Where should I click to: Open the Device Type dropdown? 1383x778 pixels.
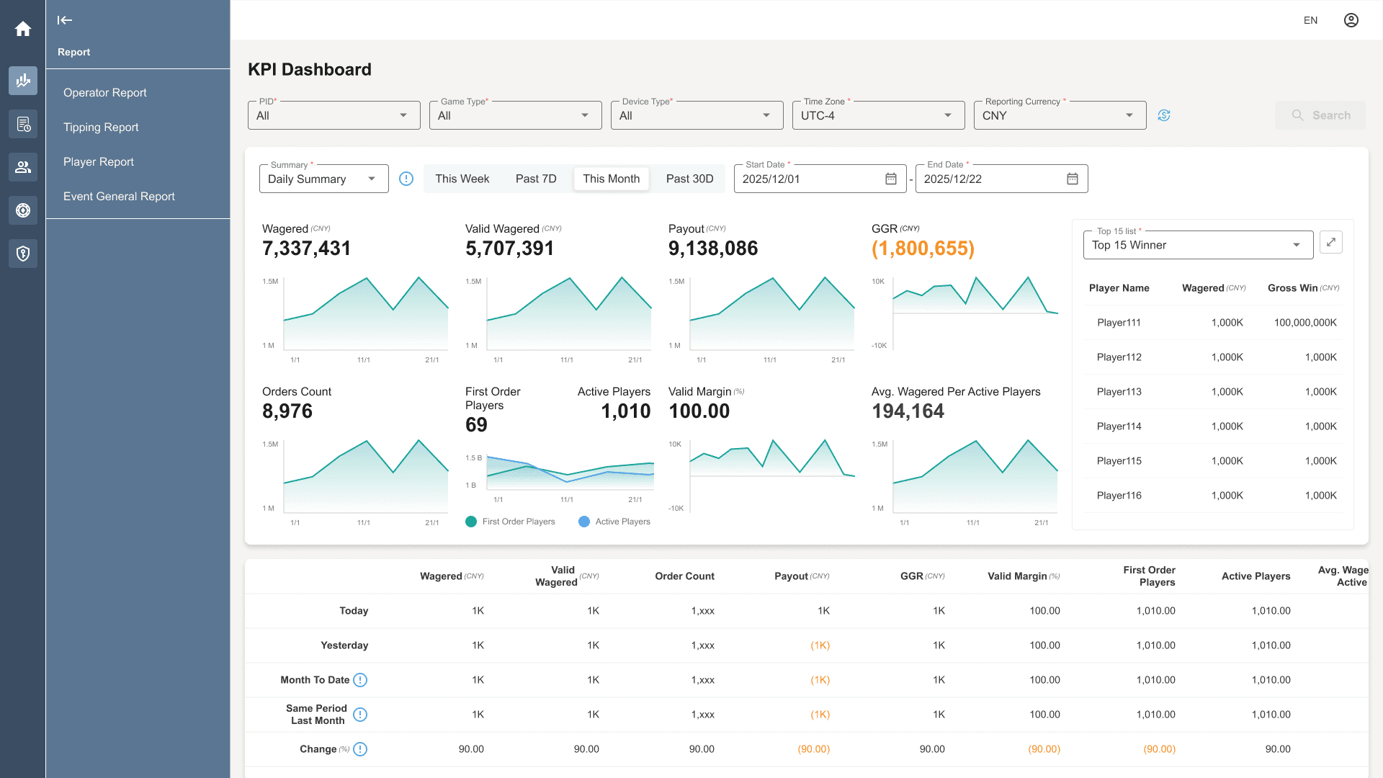[697, 115]
